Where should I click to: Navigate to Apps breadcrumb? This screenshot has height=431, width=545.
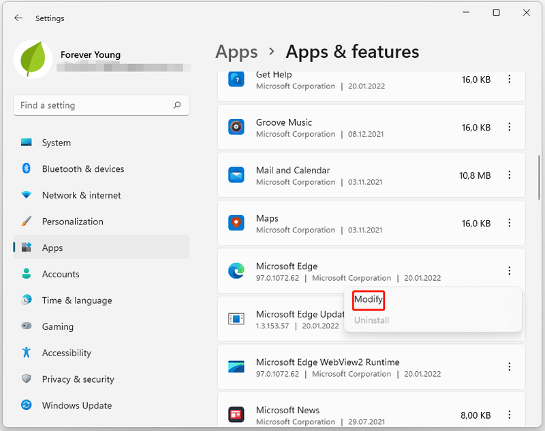pos(236,52)
